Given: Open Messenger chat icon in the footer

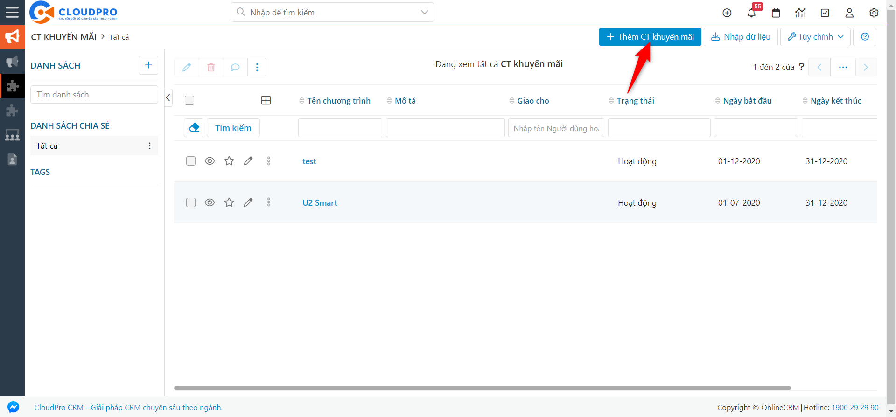Looking at the screenshot, I should pos(13,407).
